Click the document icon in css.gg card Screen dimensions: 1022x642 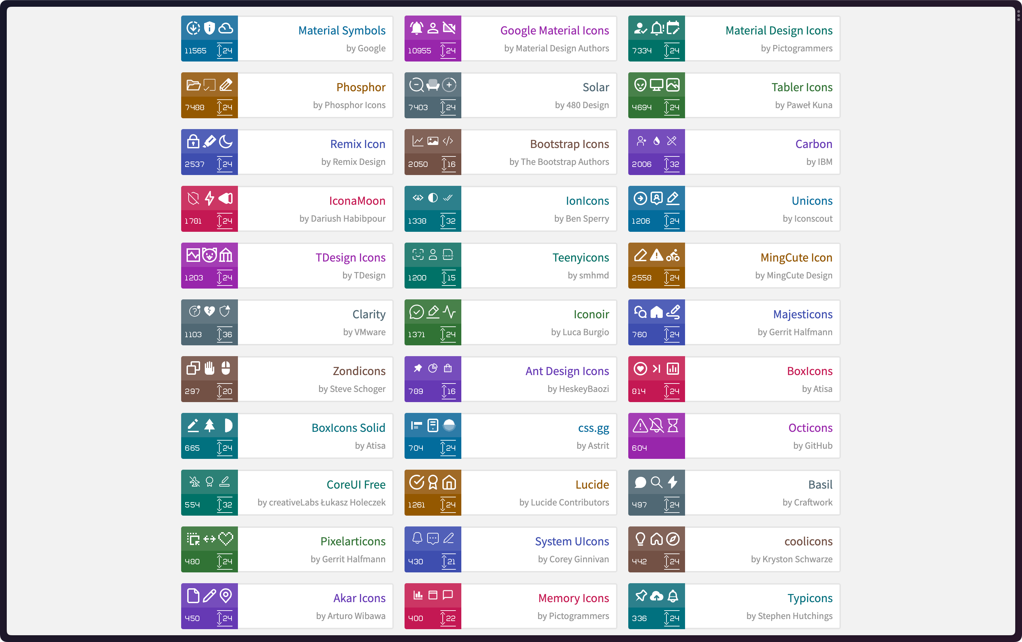pos(433,425)
